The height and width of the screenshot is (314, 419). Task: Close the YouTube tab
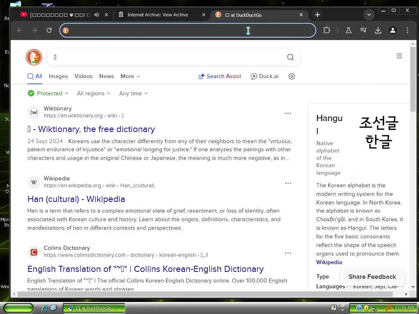click(106, 15)
